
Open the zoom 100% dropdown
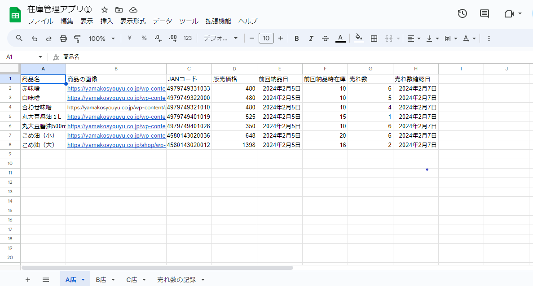(101, 39)
